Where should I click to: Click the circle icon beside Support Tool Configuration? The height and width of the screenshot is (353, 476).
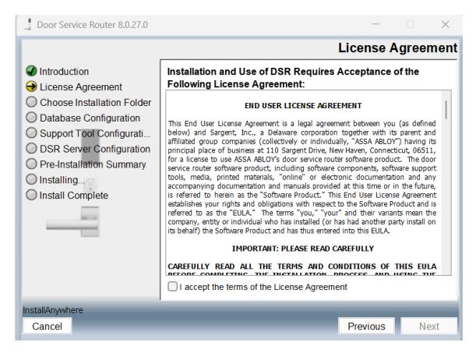pyautogui.click(x=31, y=133)
